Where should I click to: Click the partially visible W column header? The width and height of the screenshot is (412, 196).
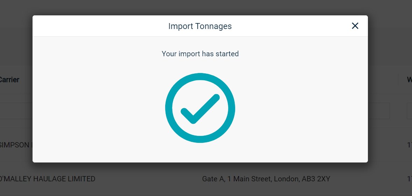(409, 80)
